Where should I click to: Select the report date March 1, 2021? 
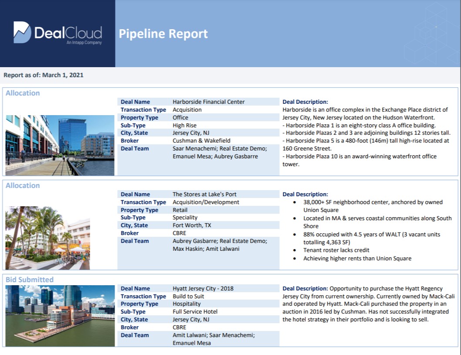click(63, 75)
